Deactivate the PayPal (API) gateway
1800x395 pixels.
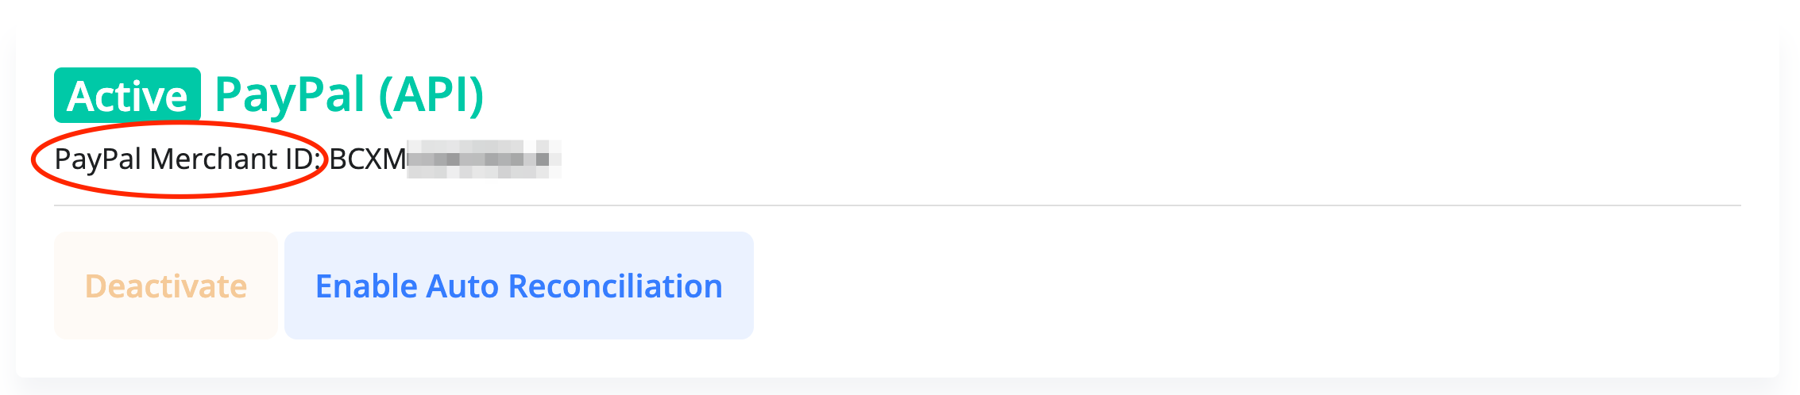tap(165, 286)
